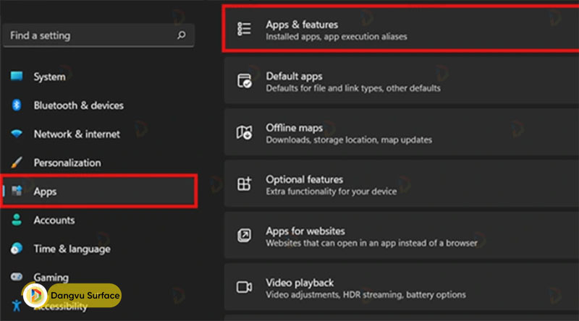Image resolution: width=579 pixels, height=321 pixels.
Task: Click the Default apps icon
Action: click(x=245, y=81)
